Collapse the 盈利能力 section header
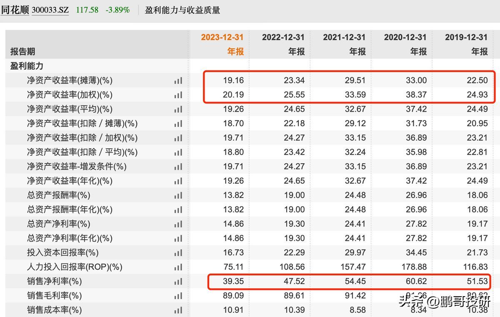 click(x=27, y=66)
